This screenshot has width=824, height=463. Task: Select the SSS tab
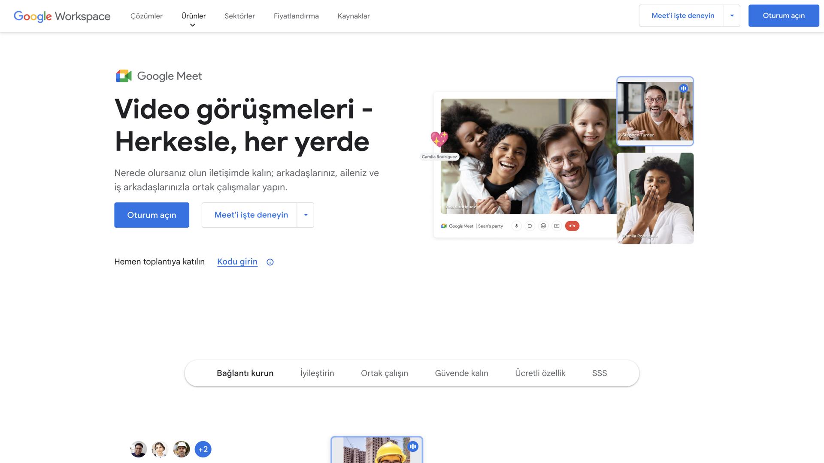click(599, 373)
